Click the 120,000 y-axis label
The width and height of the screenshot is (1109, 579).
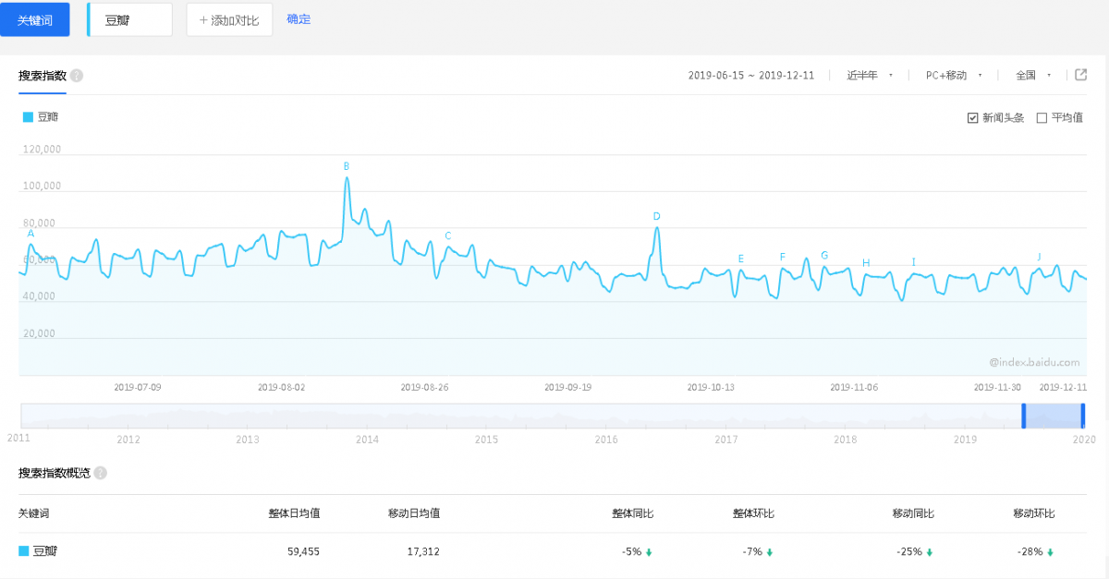(41, 150)
